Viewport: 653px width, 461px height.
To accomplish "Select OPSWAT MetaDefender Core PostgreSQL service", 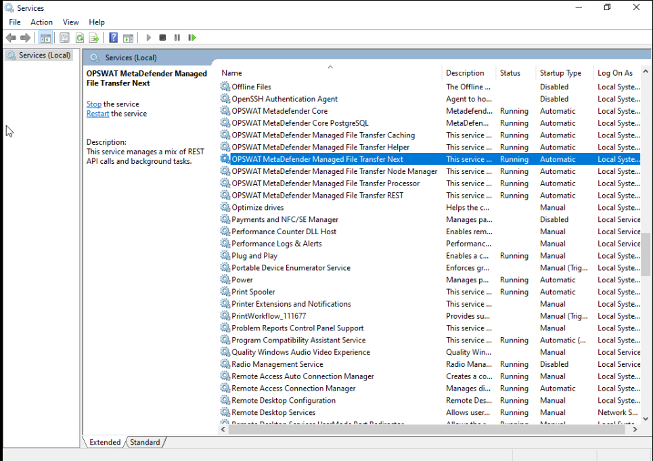I will pyautogui.click(x=430, y=123).
